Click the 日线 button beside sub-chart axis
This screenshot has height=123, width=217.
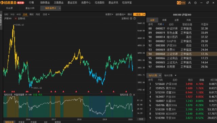(x=141, y=119)
